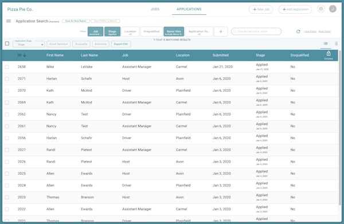Image resolution: width=344 pixels, height=224 pixels.
Task: Open the Columns lock icon
Action: (328, 55)
